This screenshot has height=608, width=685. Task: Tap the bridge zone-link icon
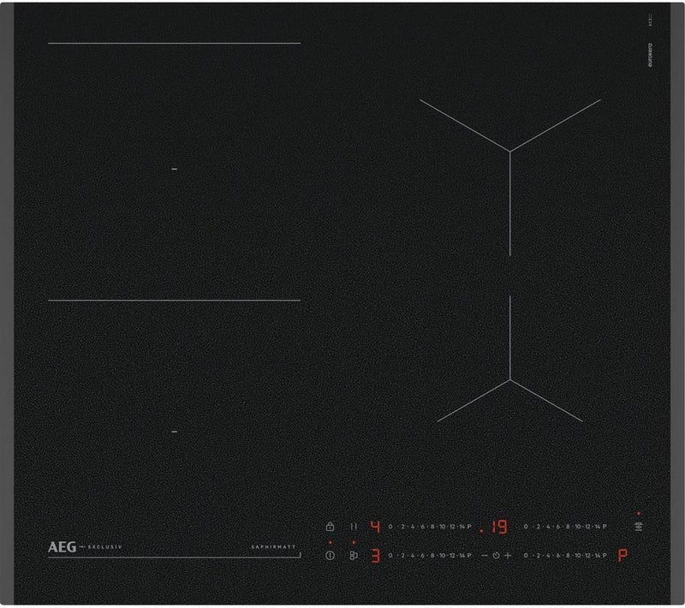354,556
